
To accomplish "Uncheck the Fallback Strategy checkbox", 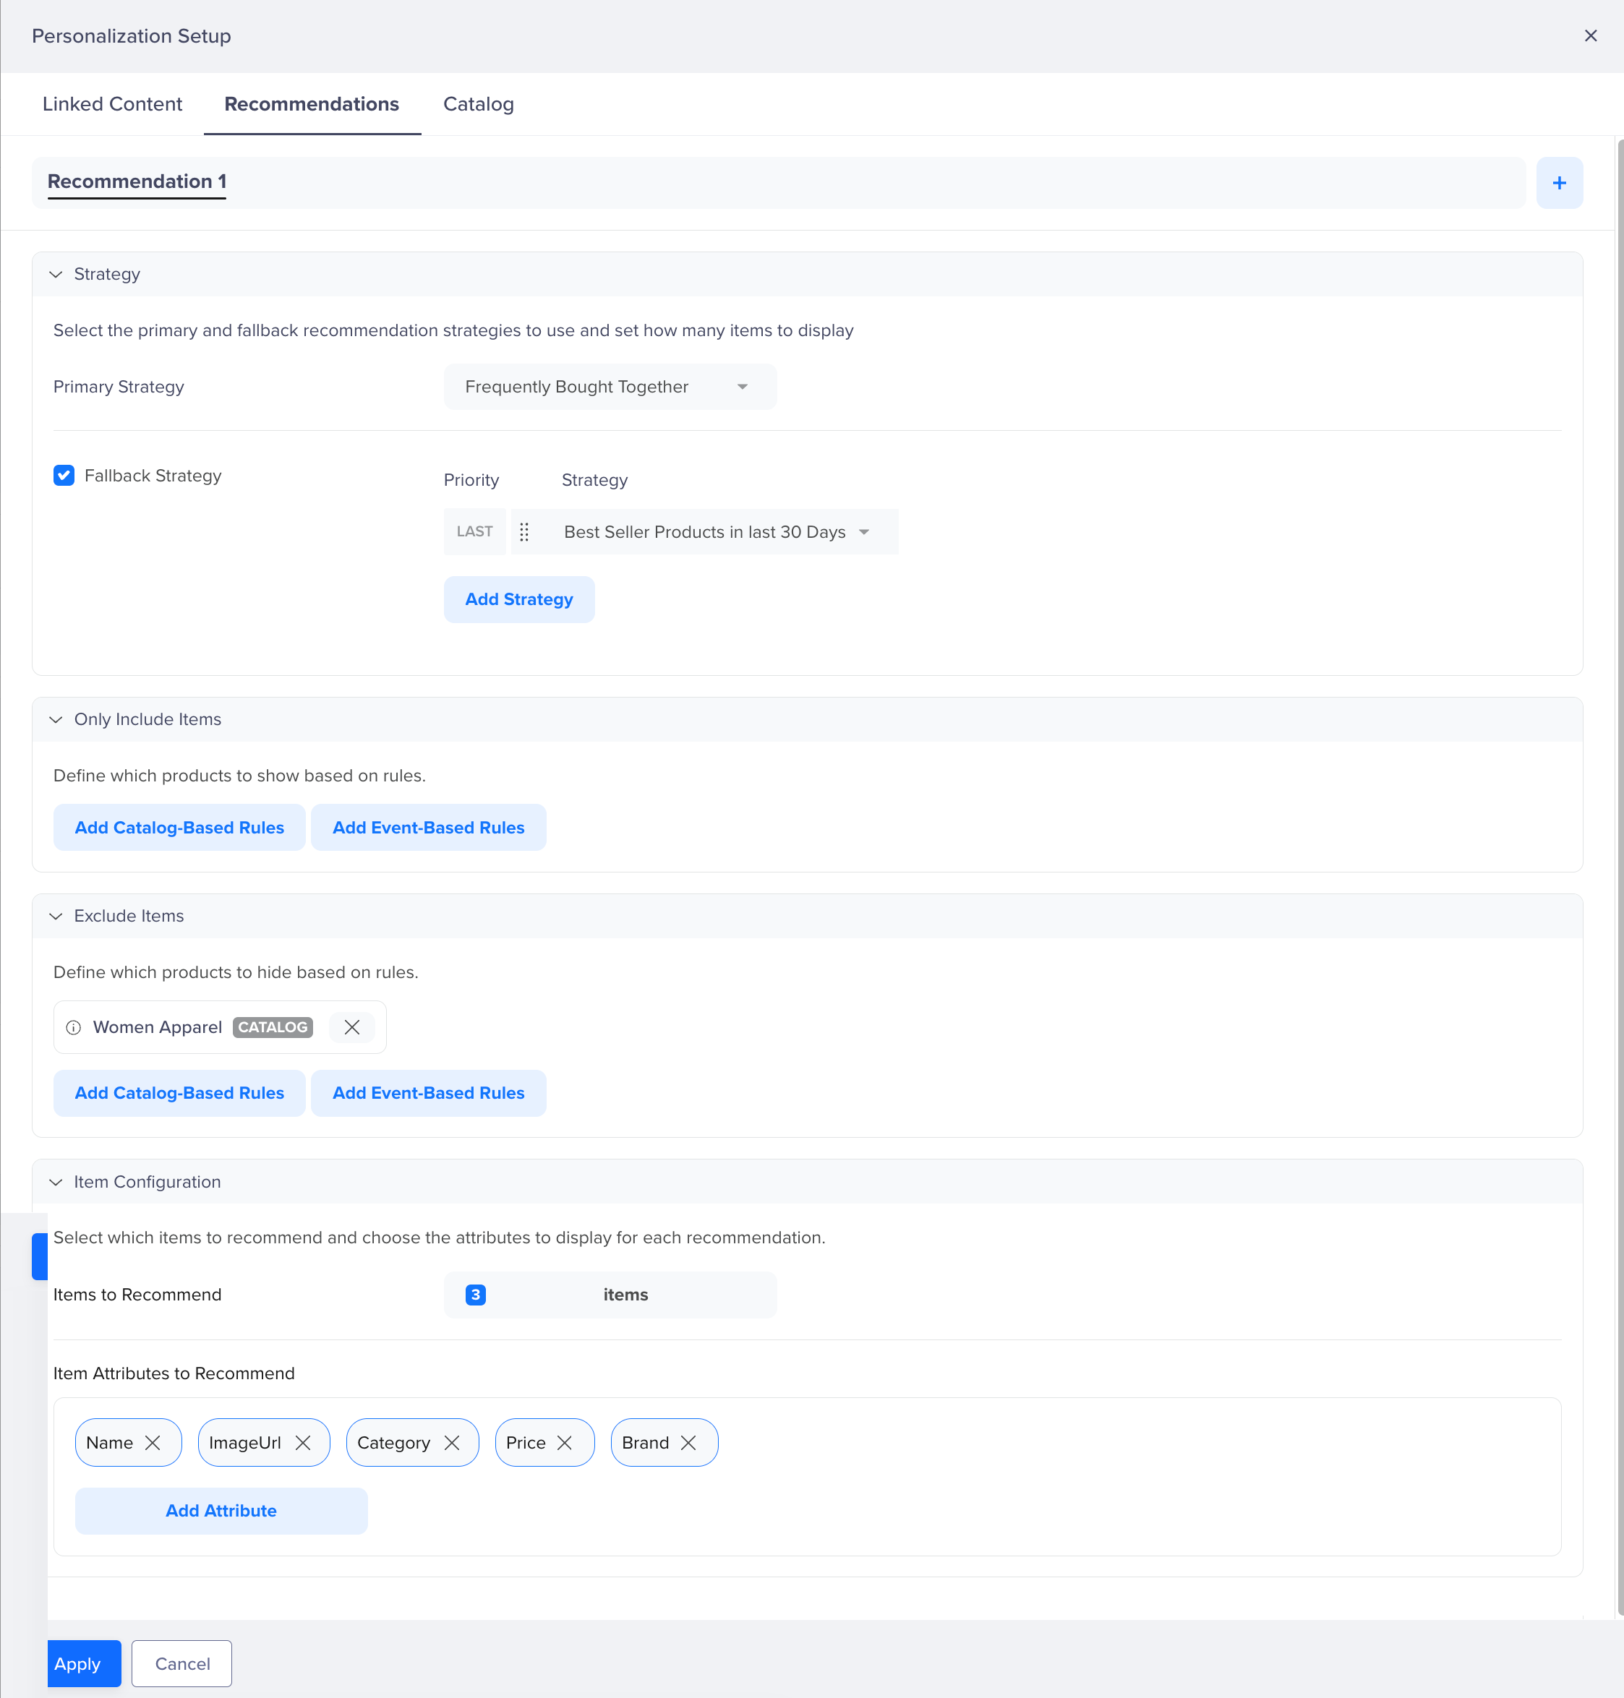I will (64, 475).
